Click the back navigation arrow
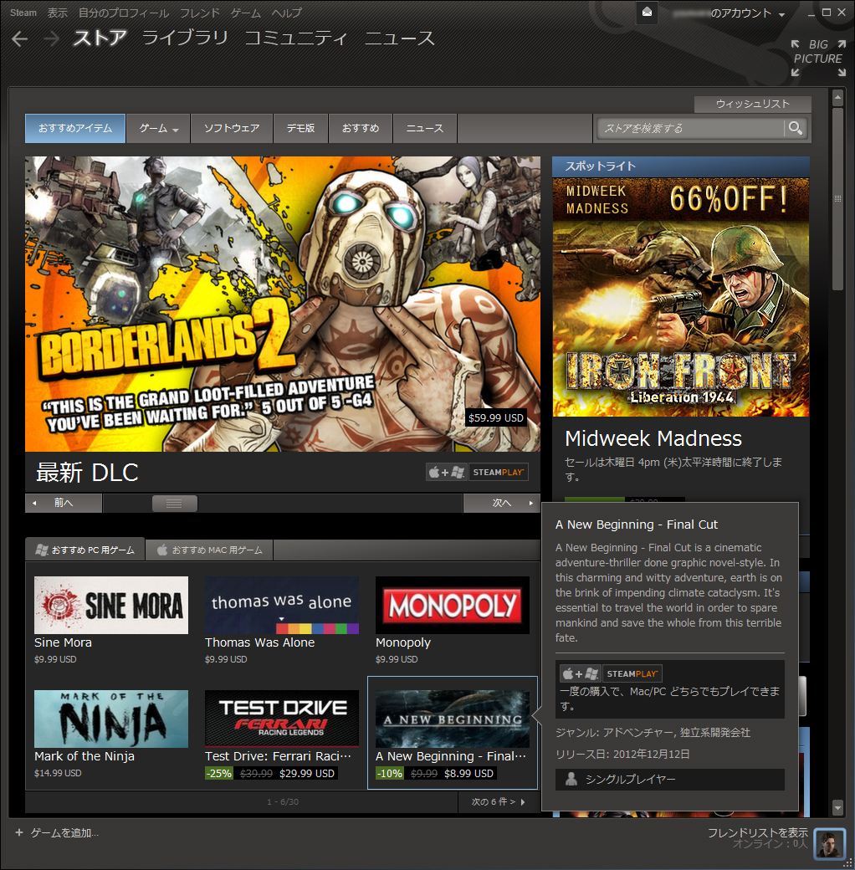This screenshot has width=855, height=870. pyautogui.click(x=20, y=38)
